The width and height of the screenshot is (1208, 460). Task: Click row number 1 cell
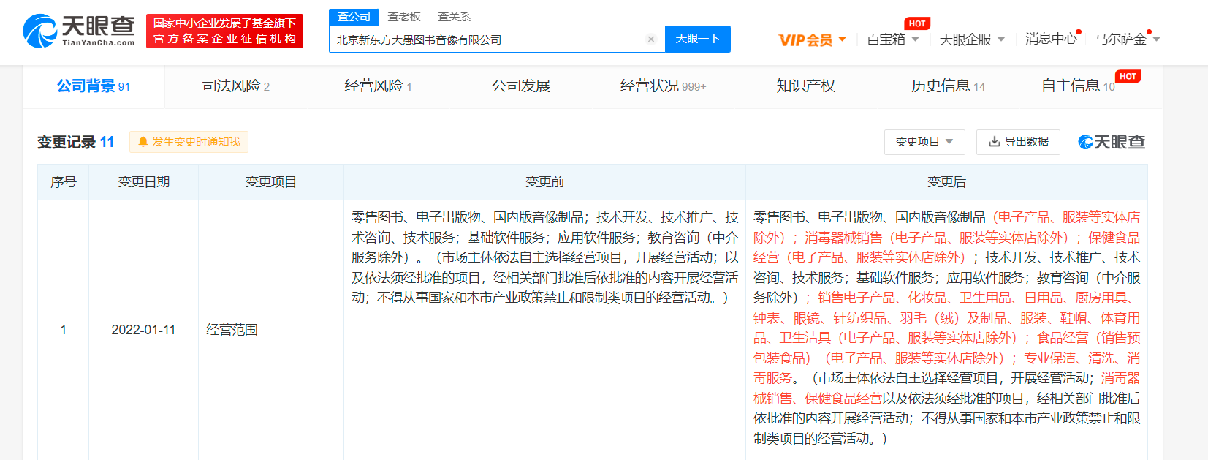(x=64, y=330)
